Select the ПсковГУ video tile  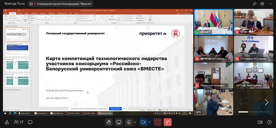tap(213, 22)
